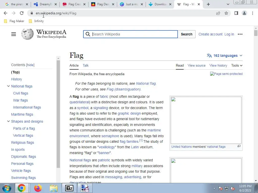Image resolution: width=258 pixels, height=193 pixels.
Task: Open 7-Zip from the taskbar
Action: pyautogui.click(x=69, y=188)
